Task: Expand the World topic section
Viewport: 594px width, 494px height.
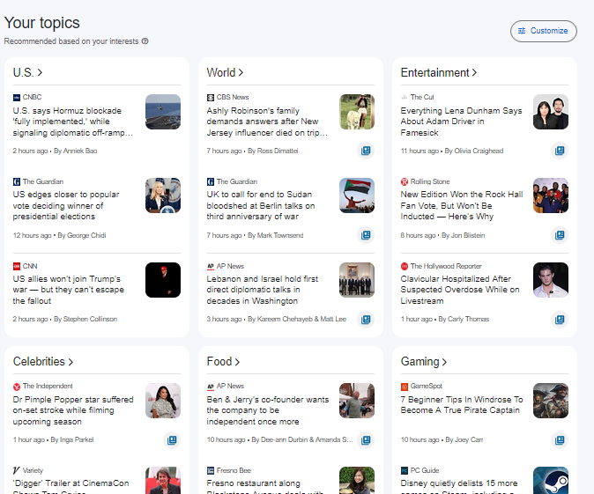Action: coord(225,72)
